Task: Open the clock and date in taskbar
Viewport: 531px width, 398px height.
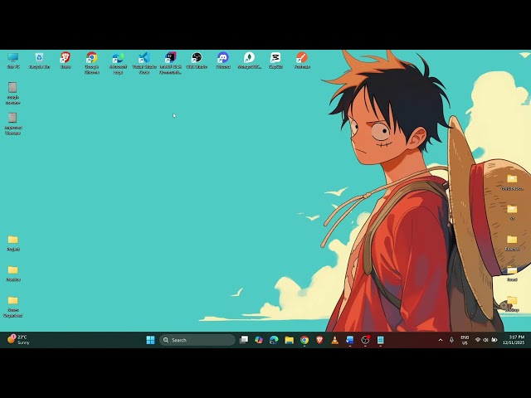Action: [514, 340]
